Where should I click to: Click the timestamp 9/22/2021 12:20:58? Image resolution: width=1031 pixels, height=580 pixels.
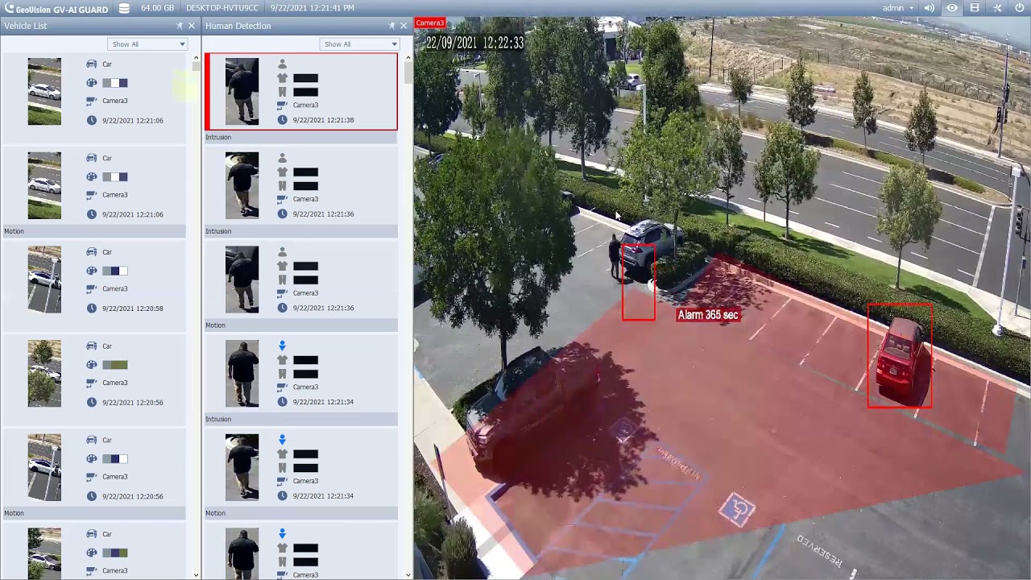point(133,309)
